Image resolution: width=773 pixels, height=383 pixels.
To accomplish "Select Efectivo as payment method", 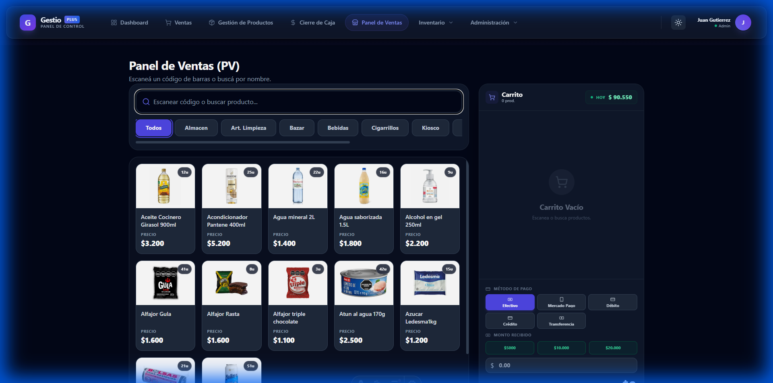I will coord(510,302).
